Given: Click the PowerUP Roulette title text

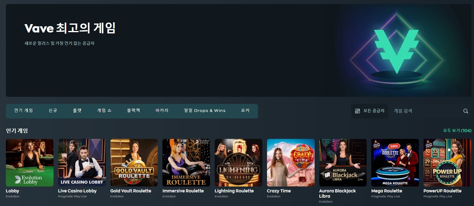Looking at the screenshot, I should click(442, 191).
